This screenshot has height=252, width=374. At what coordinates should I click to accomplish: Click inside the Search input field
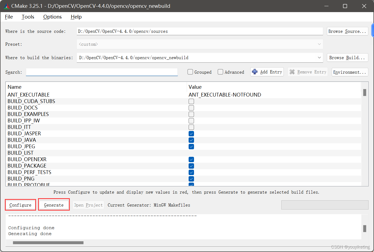coord(102,72)
